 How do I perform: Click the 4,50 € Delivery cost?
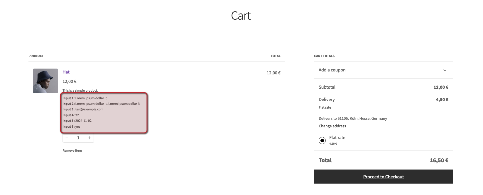442,100
